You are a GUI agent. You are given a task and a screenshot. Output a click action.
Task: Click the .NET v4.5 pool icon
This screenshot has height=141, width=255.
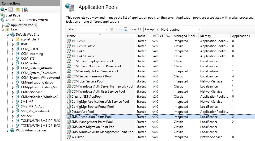tap(69, 51)
